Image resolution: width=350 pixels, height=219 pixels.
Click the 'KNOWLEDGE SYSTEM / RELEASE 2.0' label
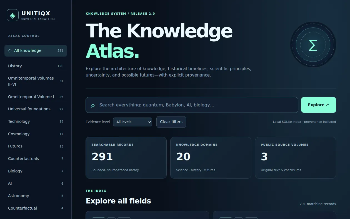[x=120, y=14]
